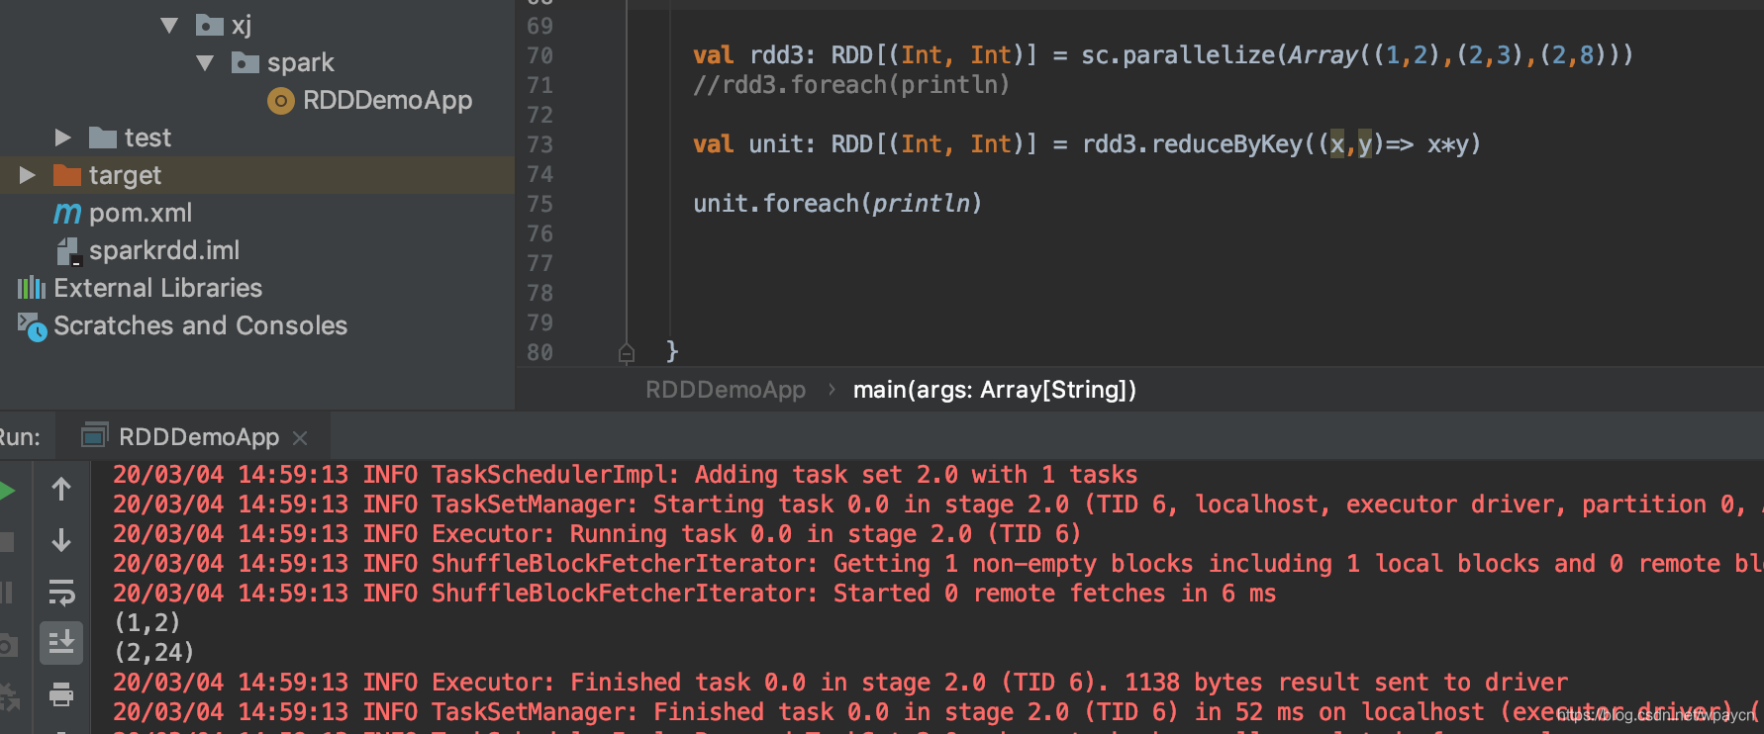This screenshot has width=1764, height=734.
Task: Click the spark package folder icon
Action: click(x=245, y=62)
